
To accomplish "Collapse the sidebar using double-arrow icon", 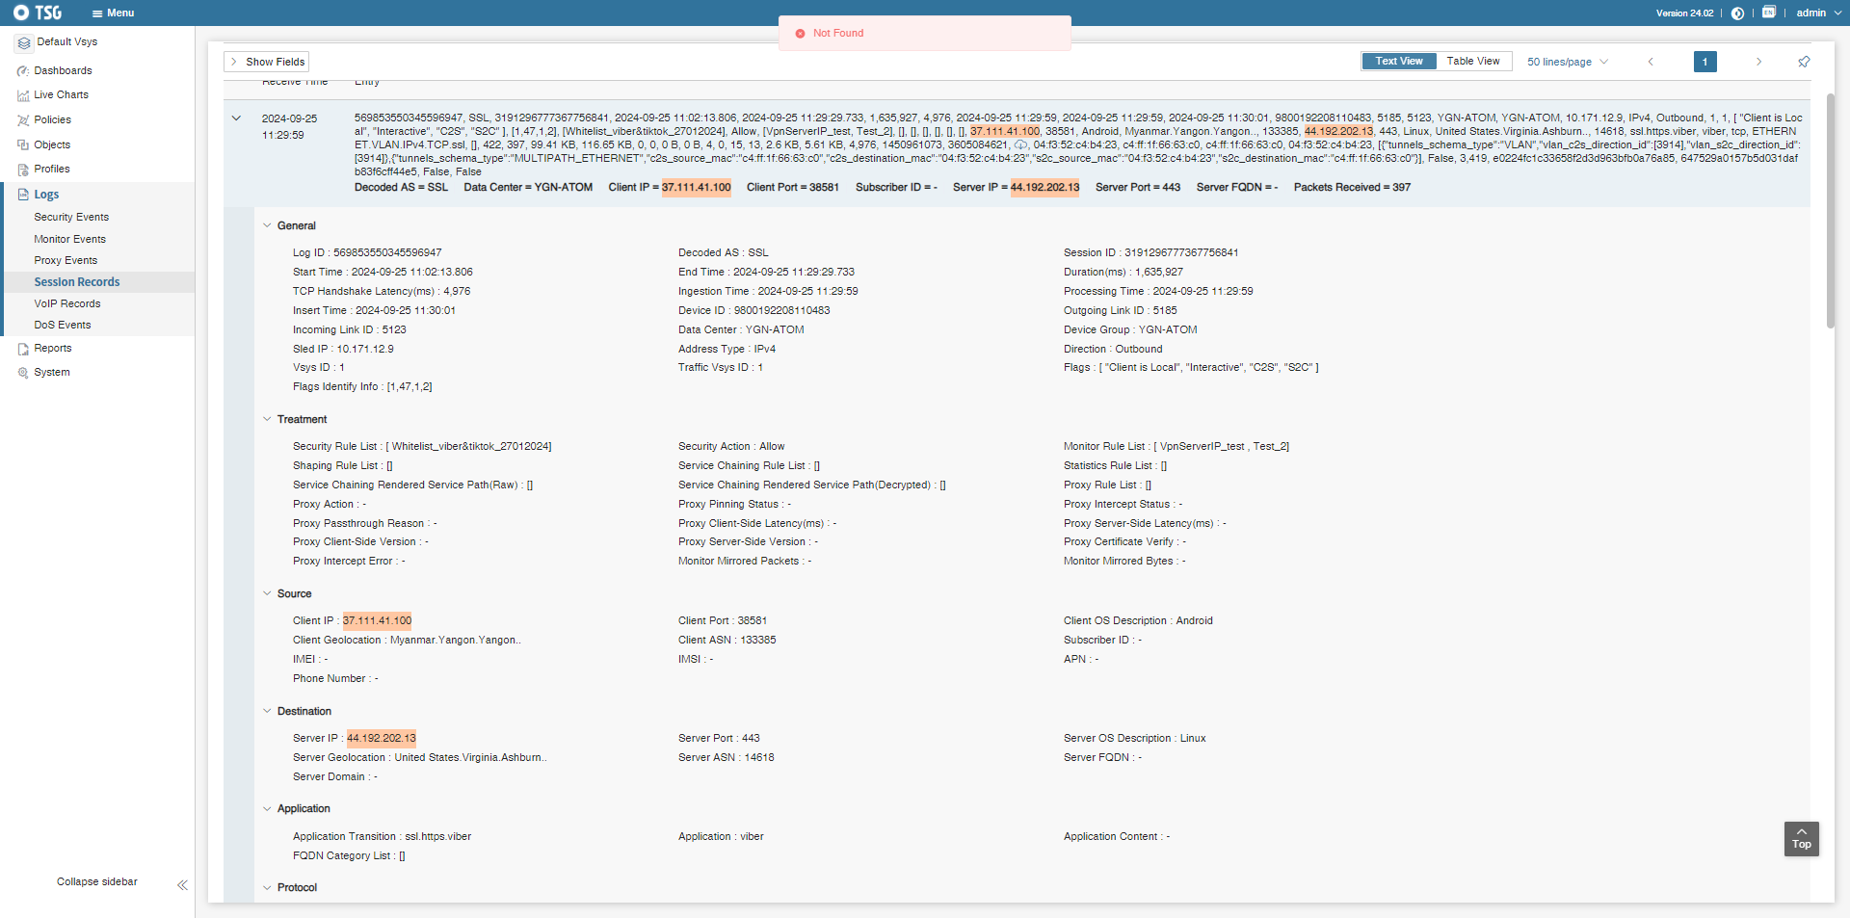I will tap(182, 884).
